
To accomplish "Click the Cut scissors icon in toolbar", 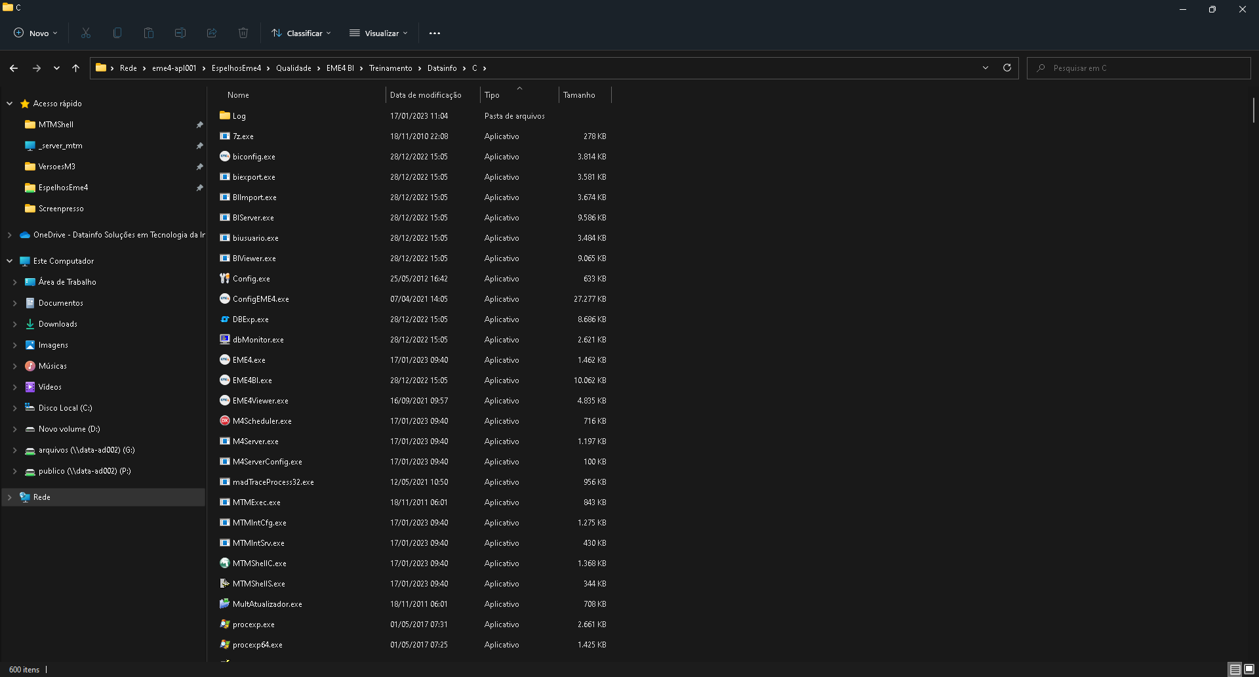I will (86, 33).
